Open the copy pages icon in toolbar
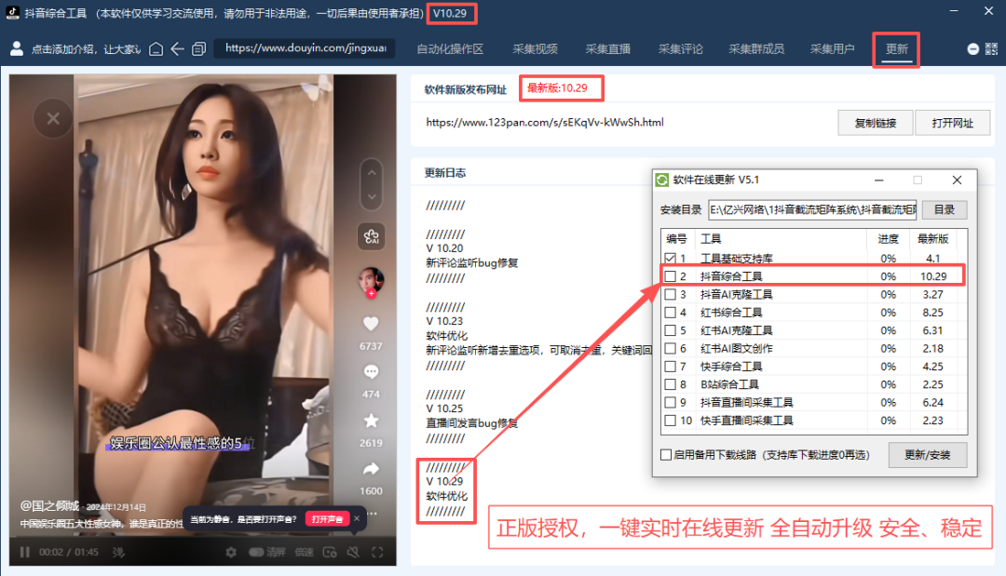The width and height of the screenshot is (1006, 576). tap(199, 48)
